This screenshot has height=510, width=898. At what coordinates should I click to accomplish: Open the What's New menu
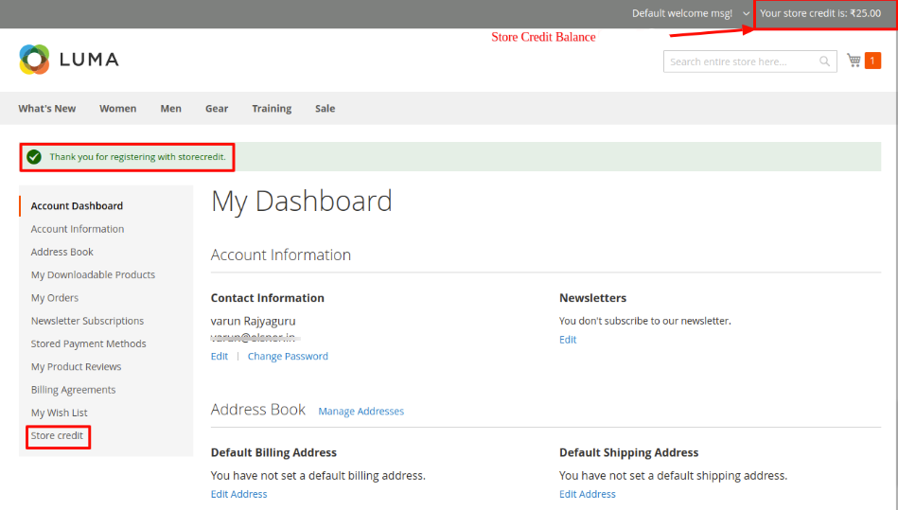pos(47,109)
